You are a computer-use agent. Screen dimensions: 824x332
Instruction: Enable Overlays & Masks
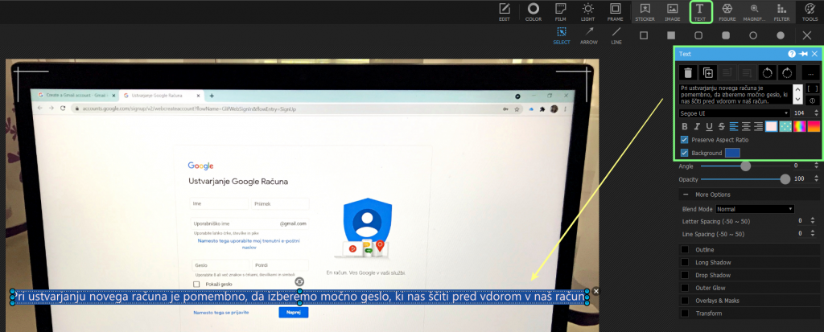click(685, 301)
